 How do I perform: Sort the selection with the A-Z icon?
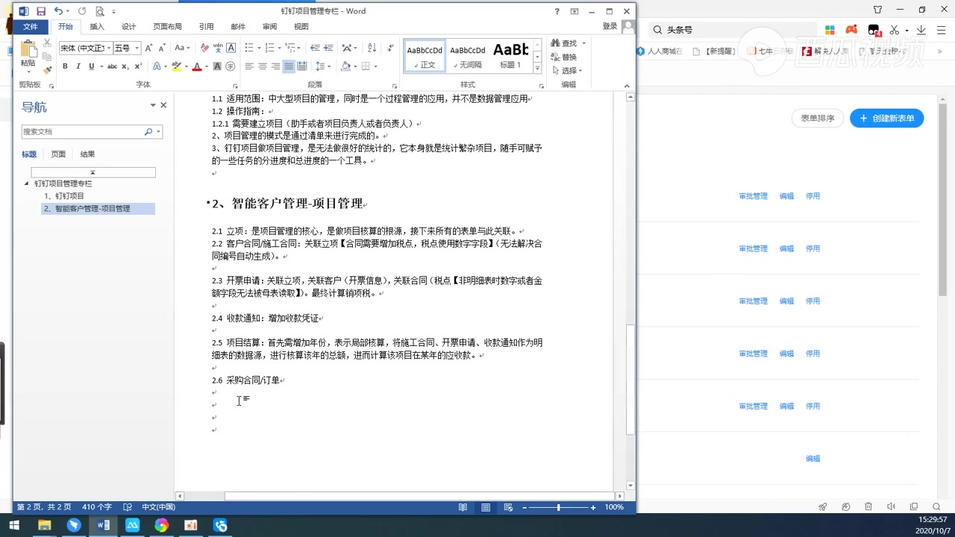pos(372,48)
